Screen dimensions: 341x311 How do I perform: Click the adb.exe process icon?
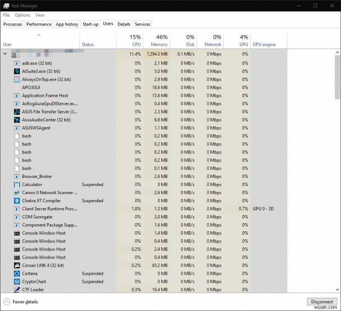[17, 63]
